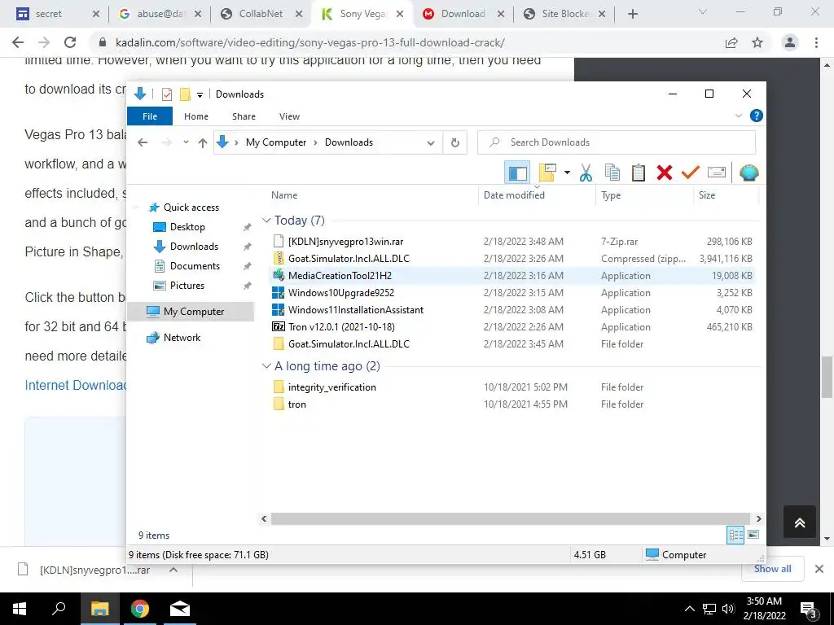
Task: Switch to the Site Blocker browser tab
Action: coord(565,14)
